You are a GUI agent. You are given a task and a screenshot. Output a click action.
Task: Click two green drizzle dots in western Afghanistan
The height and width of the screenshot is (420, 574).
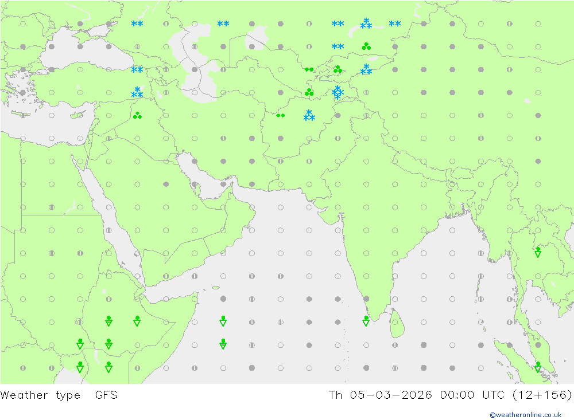pyautogui.click(x=280, y=115)
